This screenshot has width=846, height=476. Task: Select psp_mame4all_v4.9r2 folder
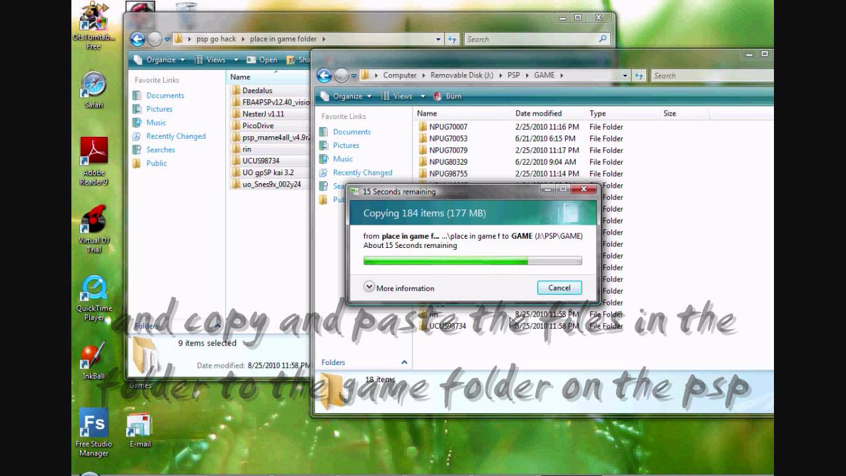270,138
